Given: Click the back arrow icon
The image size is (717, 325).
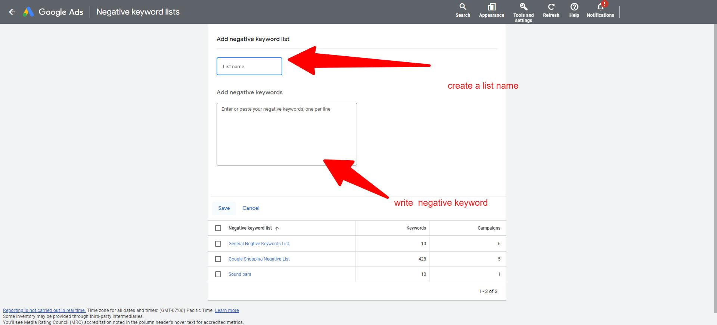Looking at the screenshot, I should [12, 12].
